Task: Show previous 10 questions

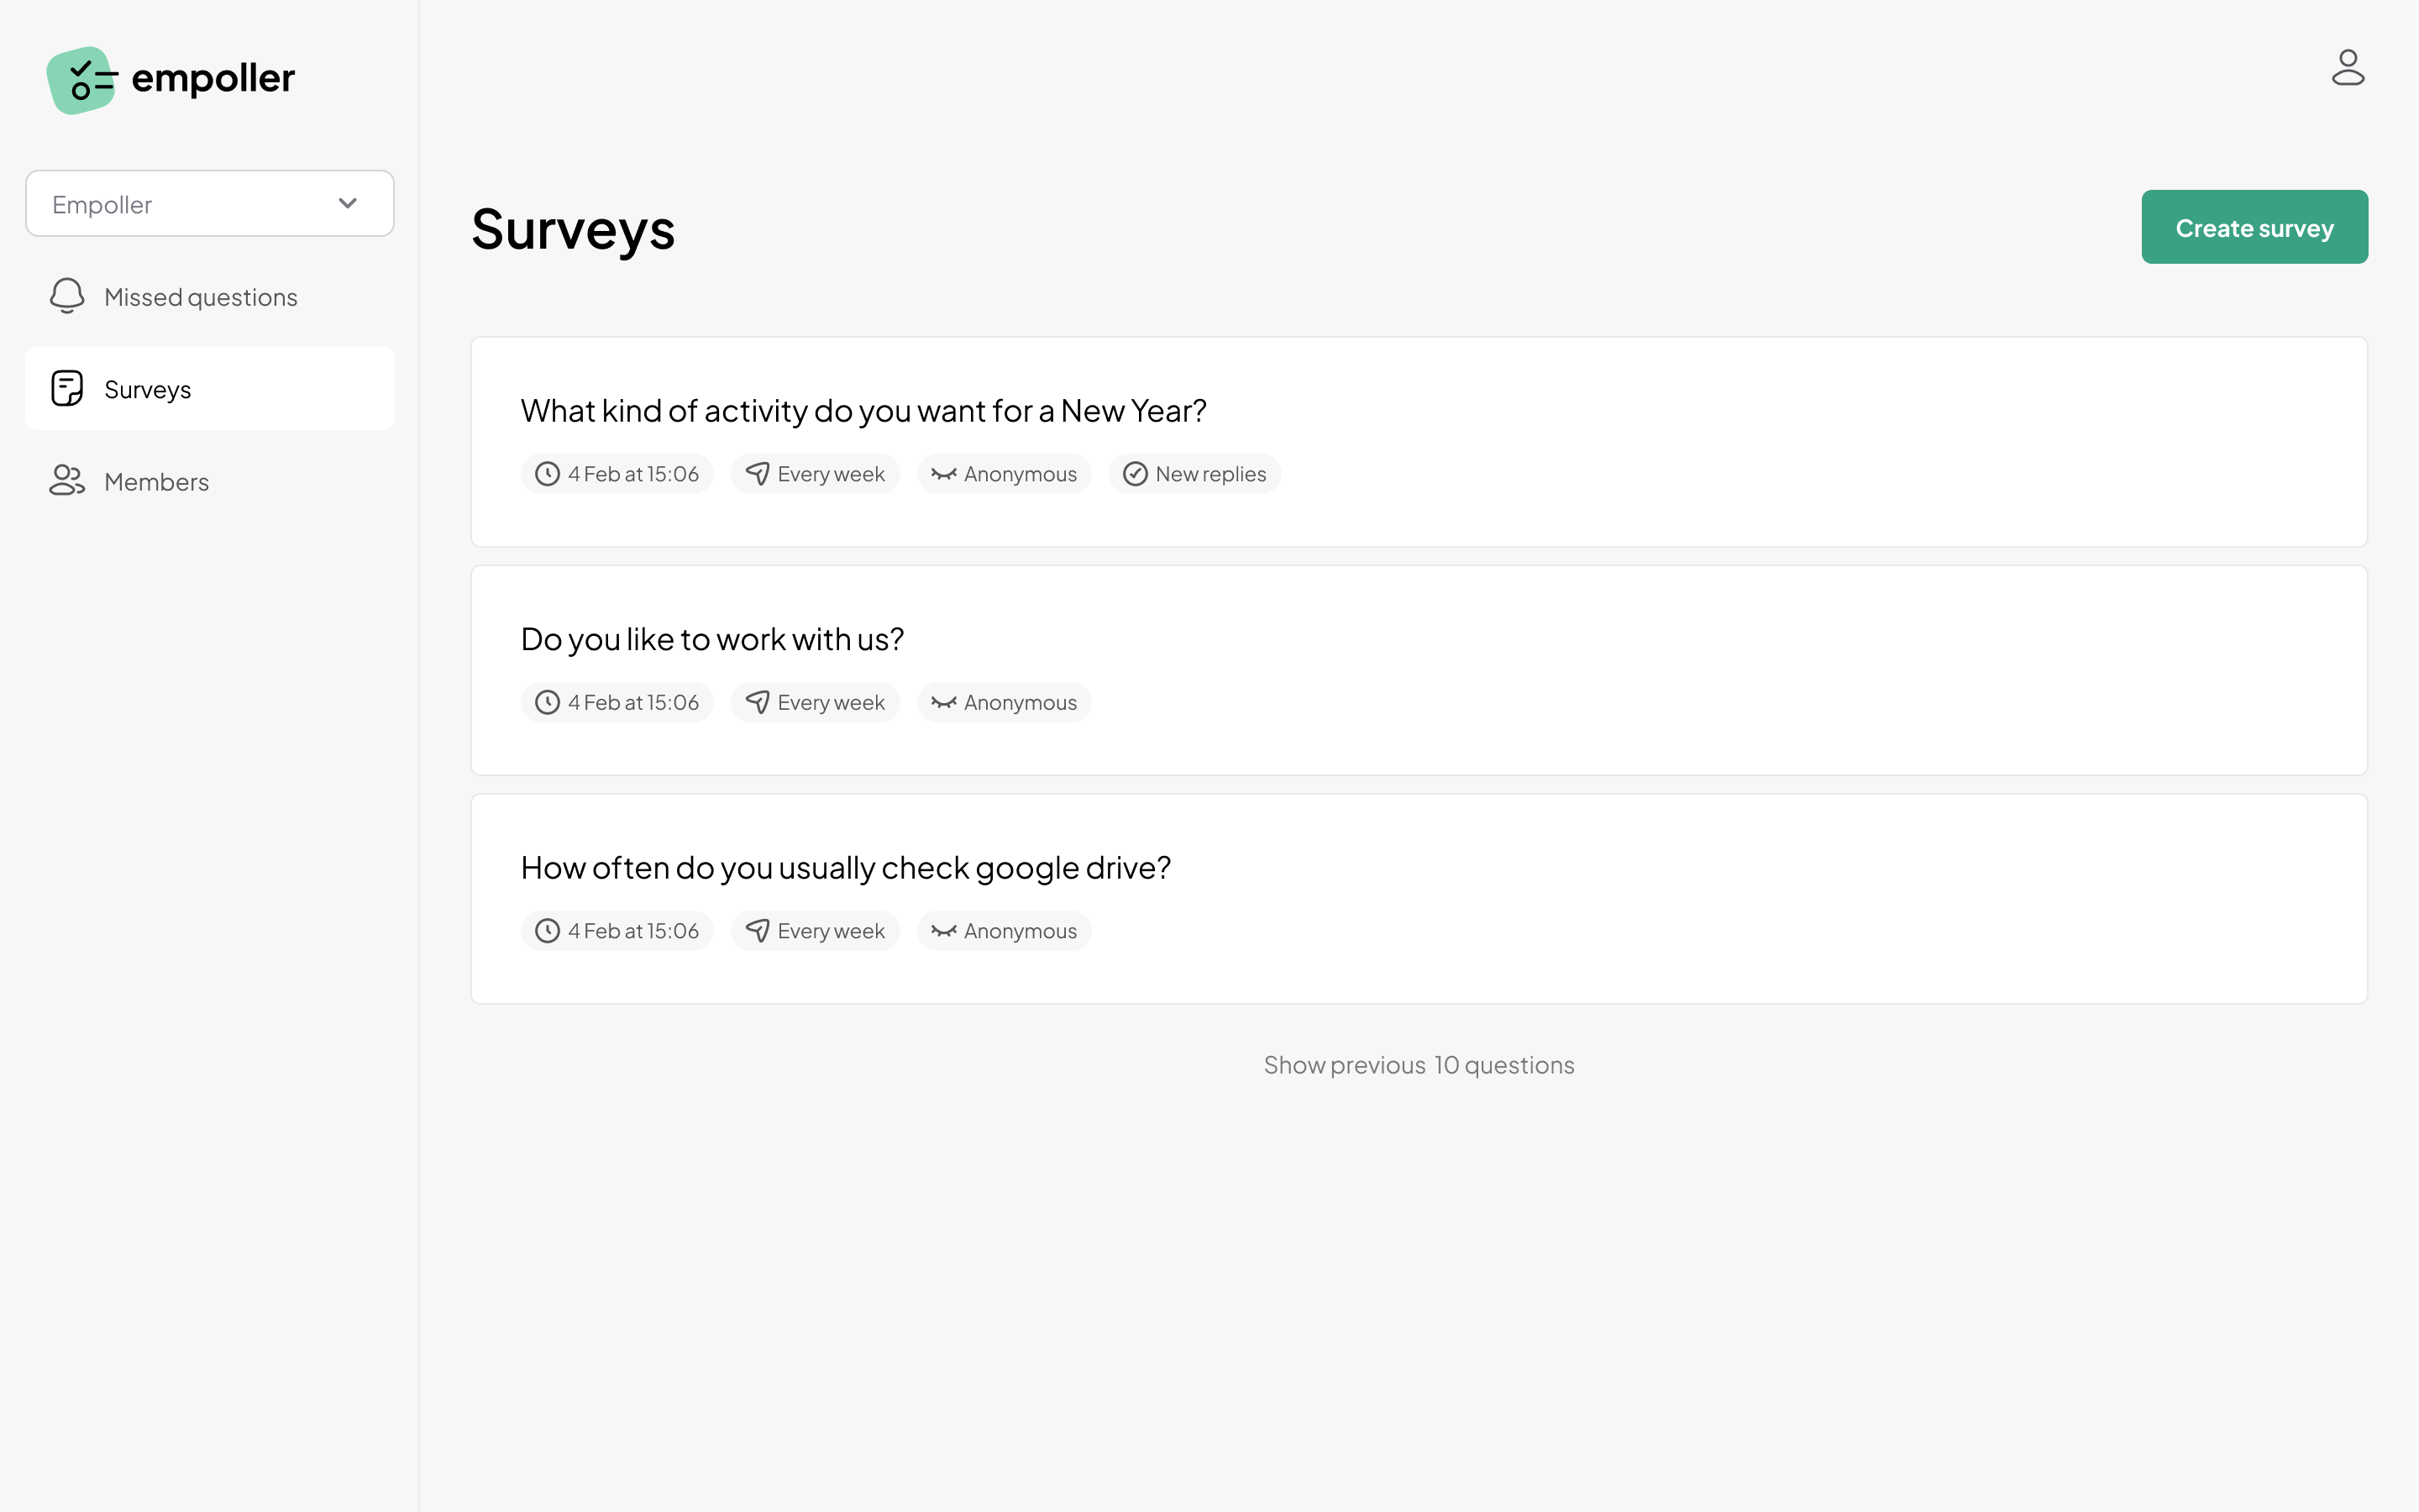Action: (x=1419, y=1065)
